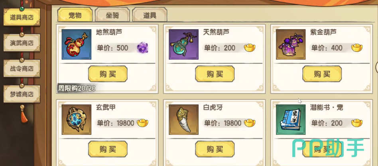The width and height of the screenshot is (378, 166).
Task: Open the 梦墟商店 shop sign
Action: [22, 94]
